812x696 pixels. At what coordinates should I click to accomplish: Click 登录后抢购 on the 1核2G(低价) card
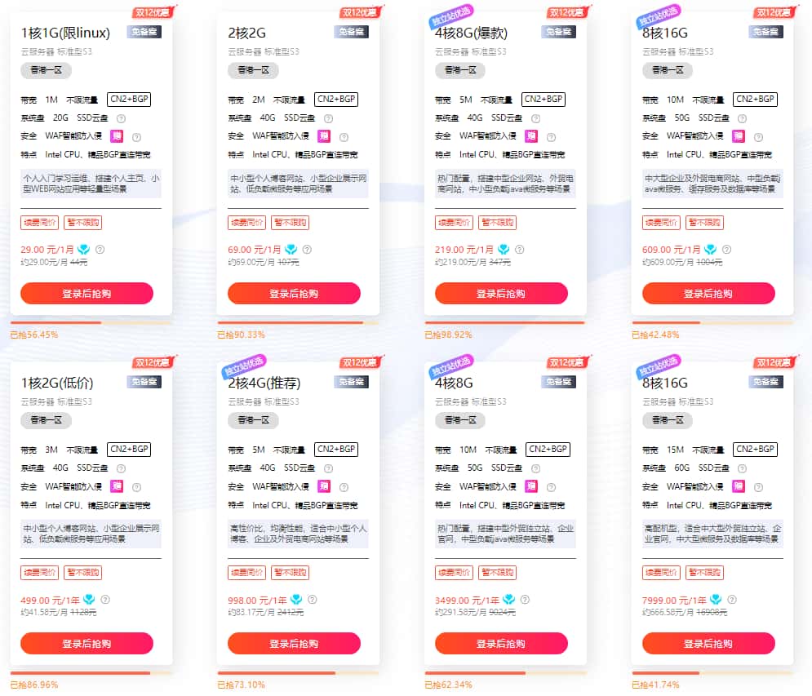(x=86, y=643)
